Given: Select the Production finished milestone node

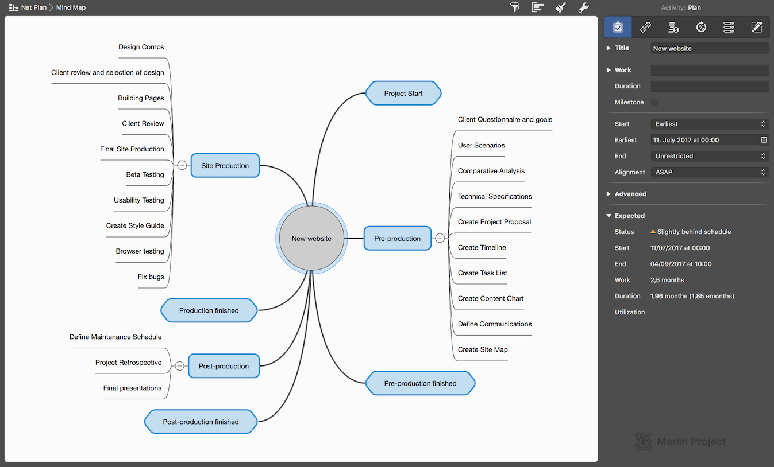Looking at the screenshot, I should tap(209, 310).
